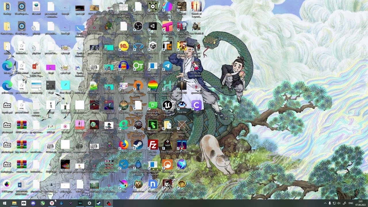Select the Steam desktop shortcut

click(138, 146)
